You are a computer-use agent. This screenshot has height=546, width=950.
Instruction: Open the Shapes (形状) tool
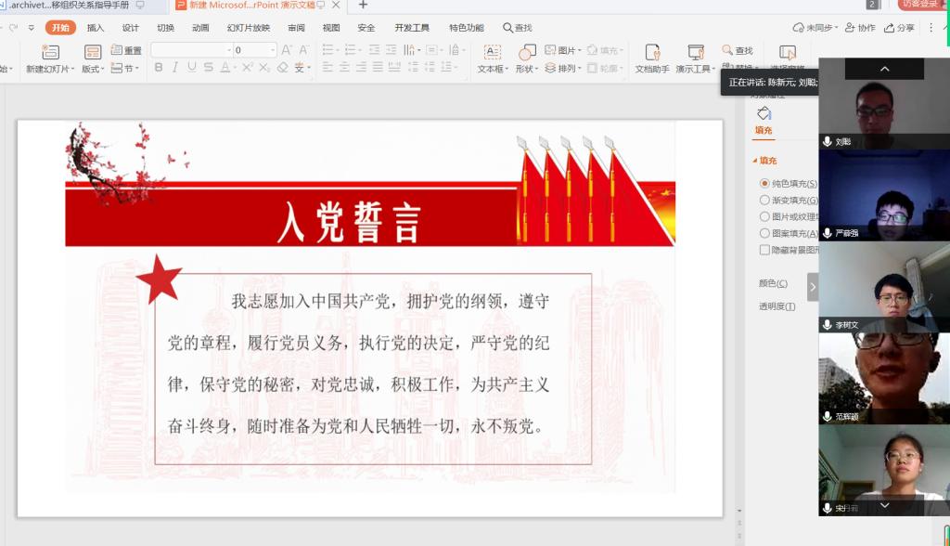[x=526, y=52]
